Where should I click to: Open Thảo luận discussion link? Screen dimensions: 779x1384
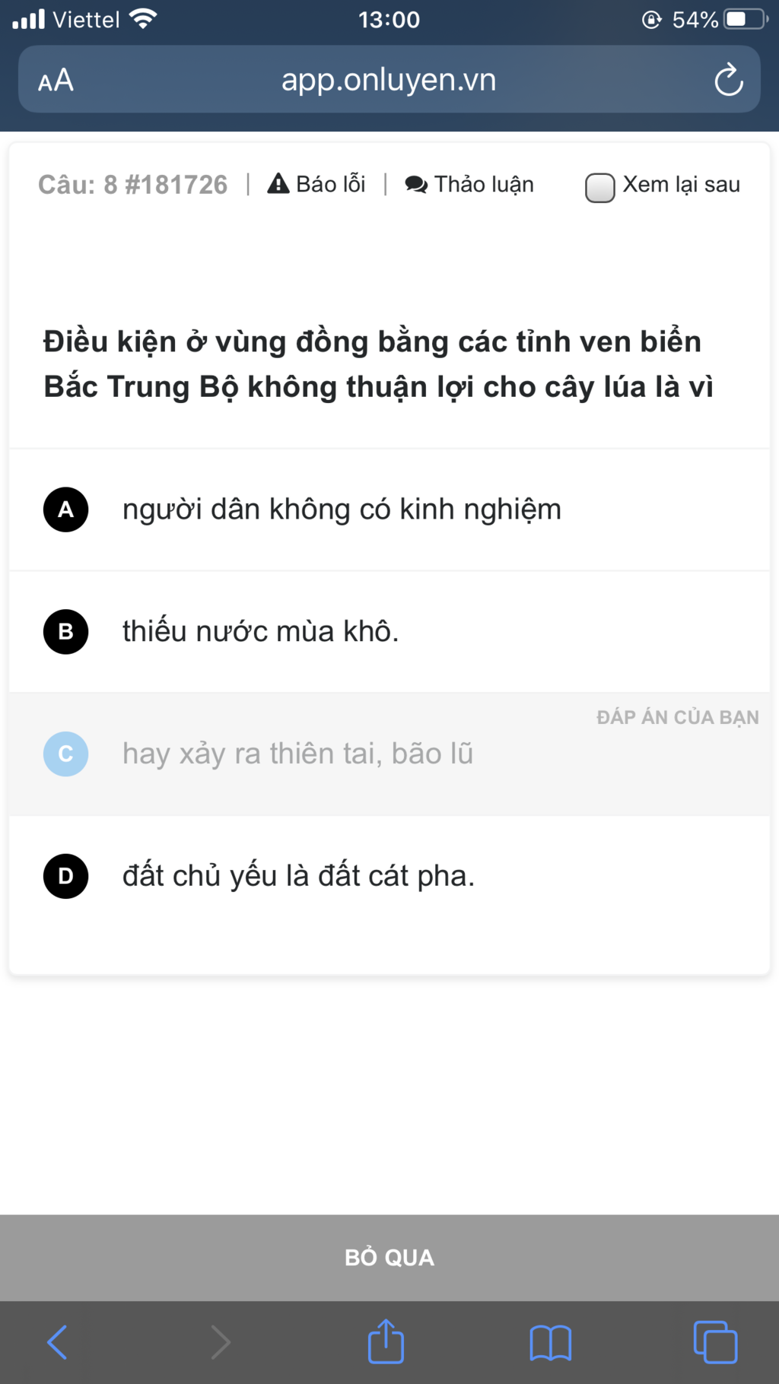coord(469,184)
